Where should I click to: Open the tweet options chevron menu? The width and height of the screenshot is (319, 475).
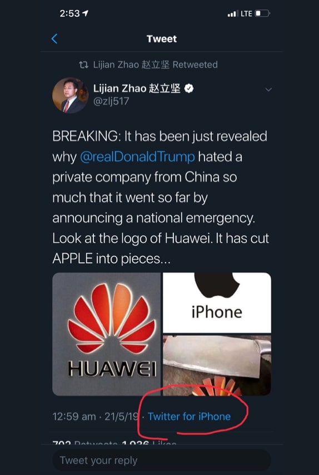[x=268, y=89]
